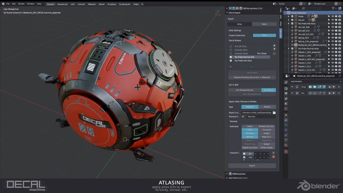Open the Add Modifier dropdown
The width and height of the screenshot is (343, 193).
315,81
